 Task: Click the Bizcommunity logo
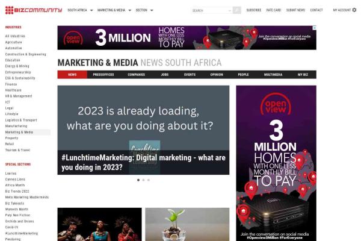pyautogui.click(x=34, y=10)
